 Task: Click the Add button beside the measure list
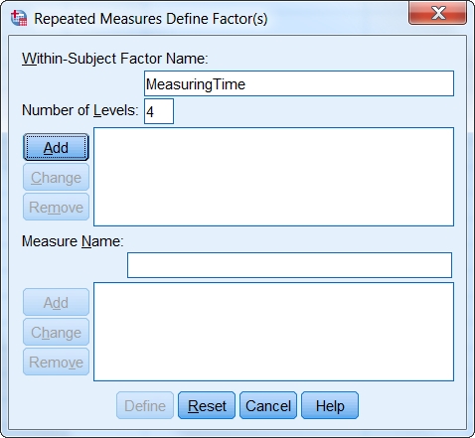click(x=56, y=302)
